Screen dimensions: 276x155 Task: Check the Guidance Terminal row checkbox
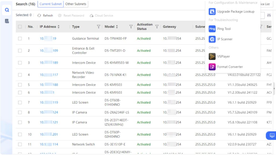[20, 39]
